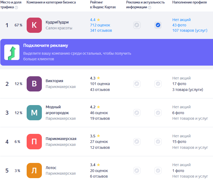Click the verification checkmark in Модный агрогородок row

pos(158,113)
